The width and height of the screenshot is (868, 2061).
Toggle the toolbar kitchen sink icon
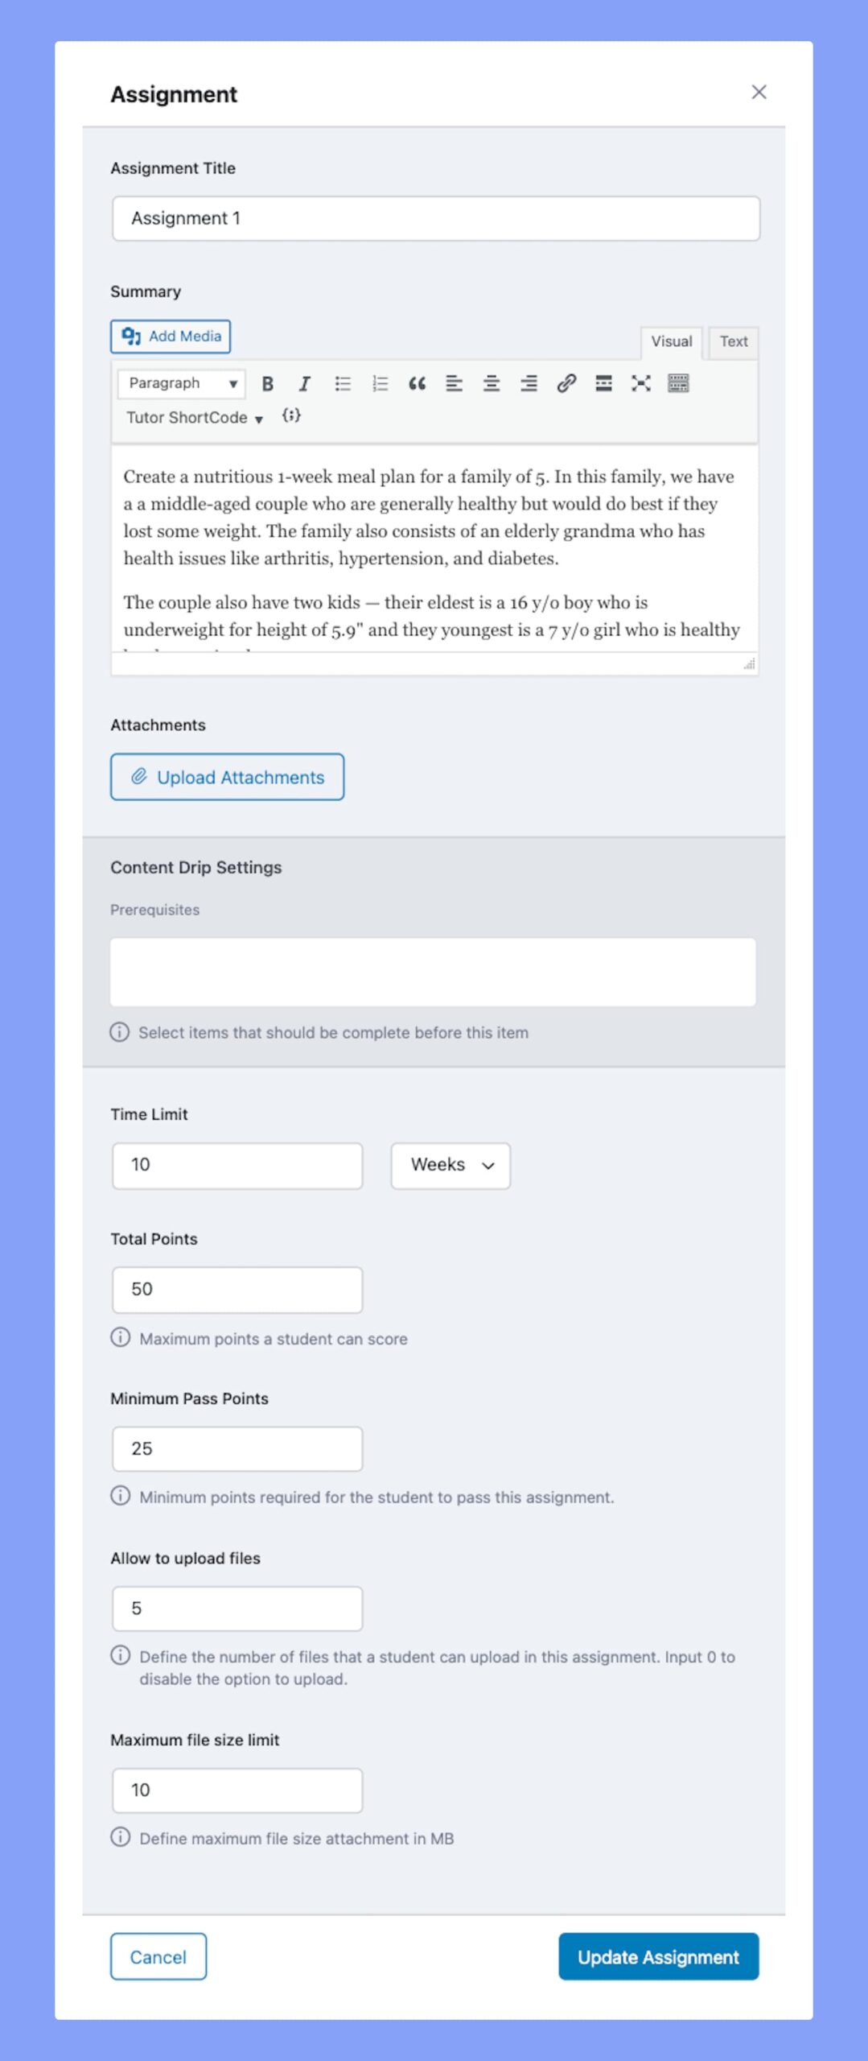(x=678, y=384)
